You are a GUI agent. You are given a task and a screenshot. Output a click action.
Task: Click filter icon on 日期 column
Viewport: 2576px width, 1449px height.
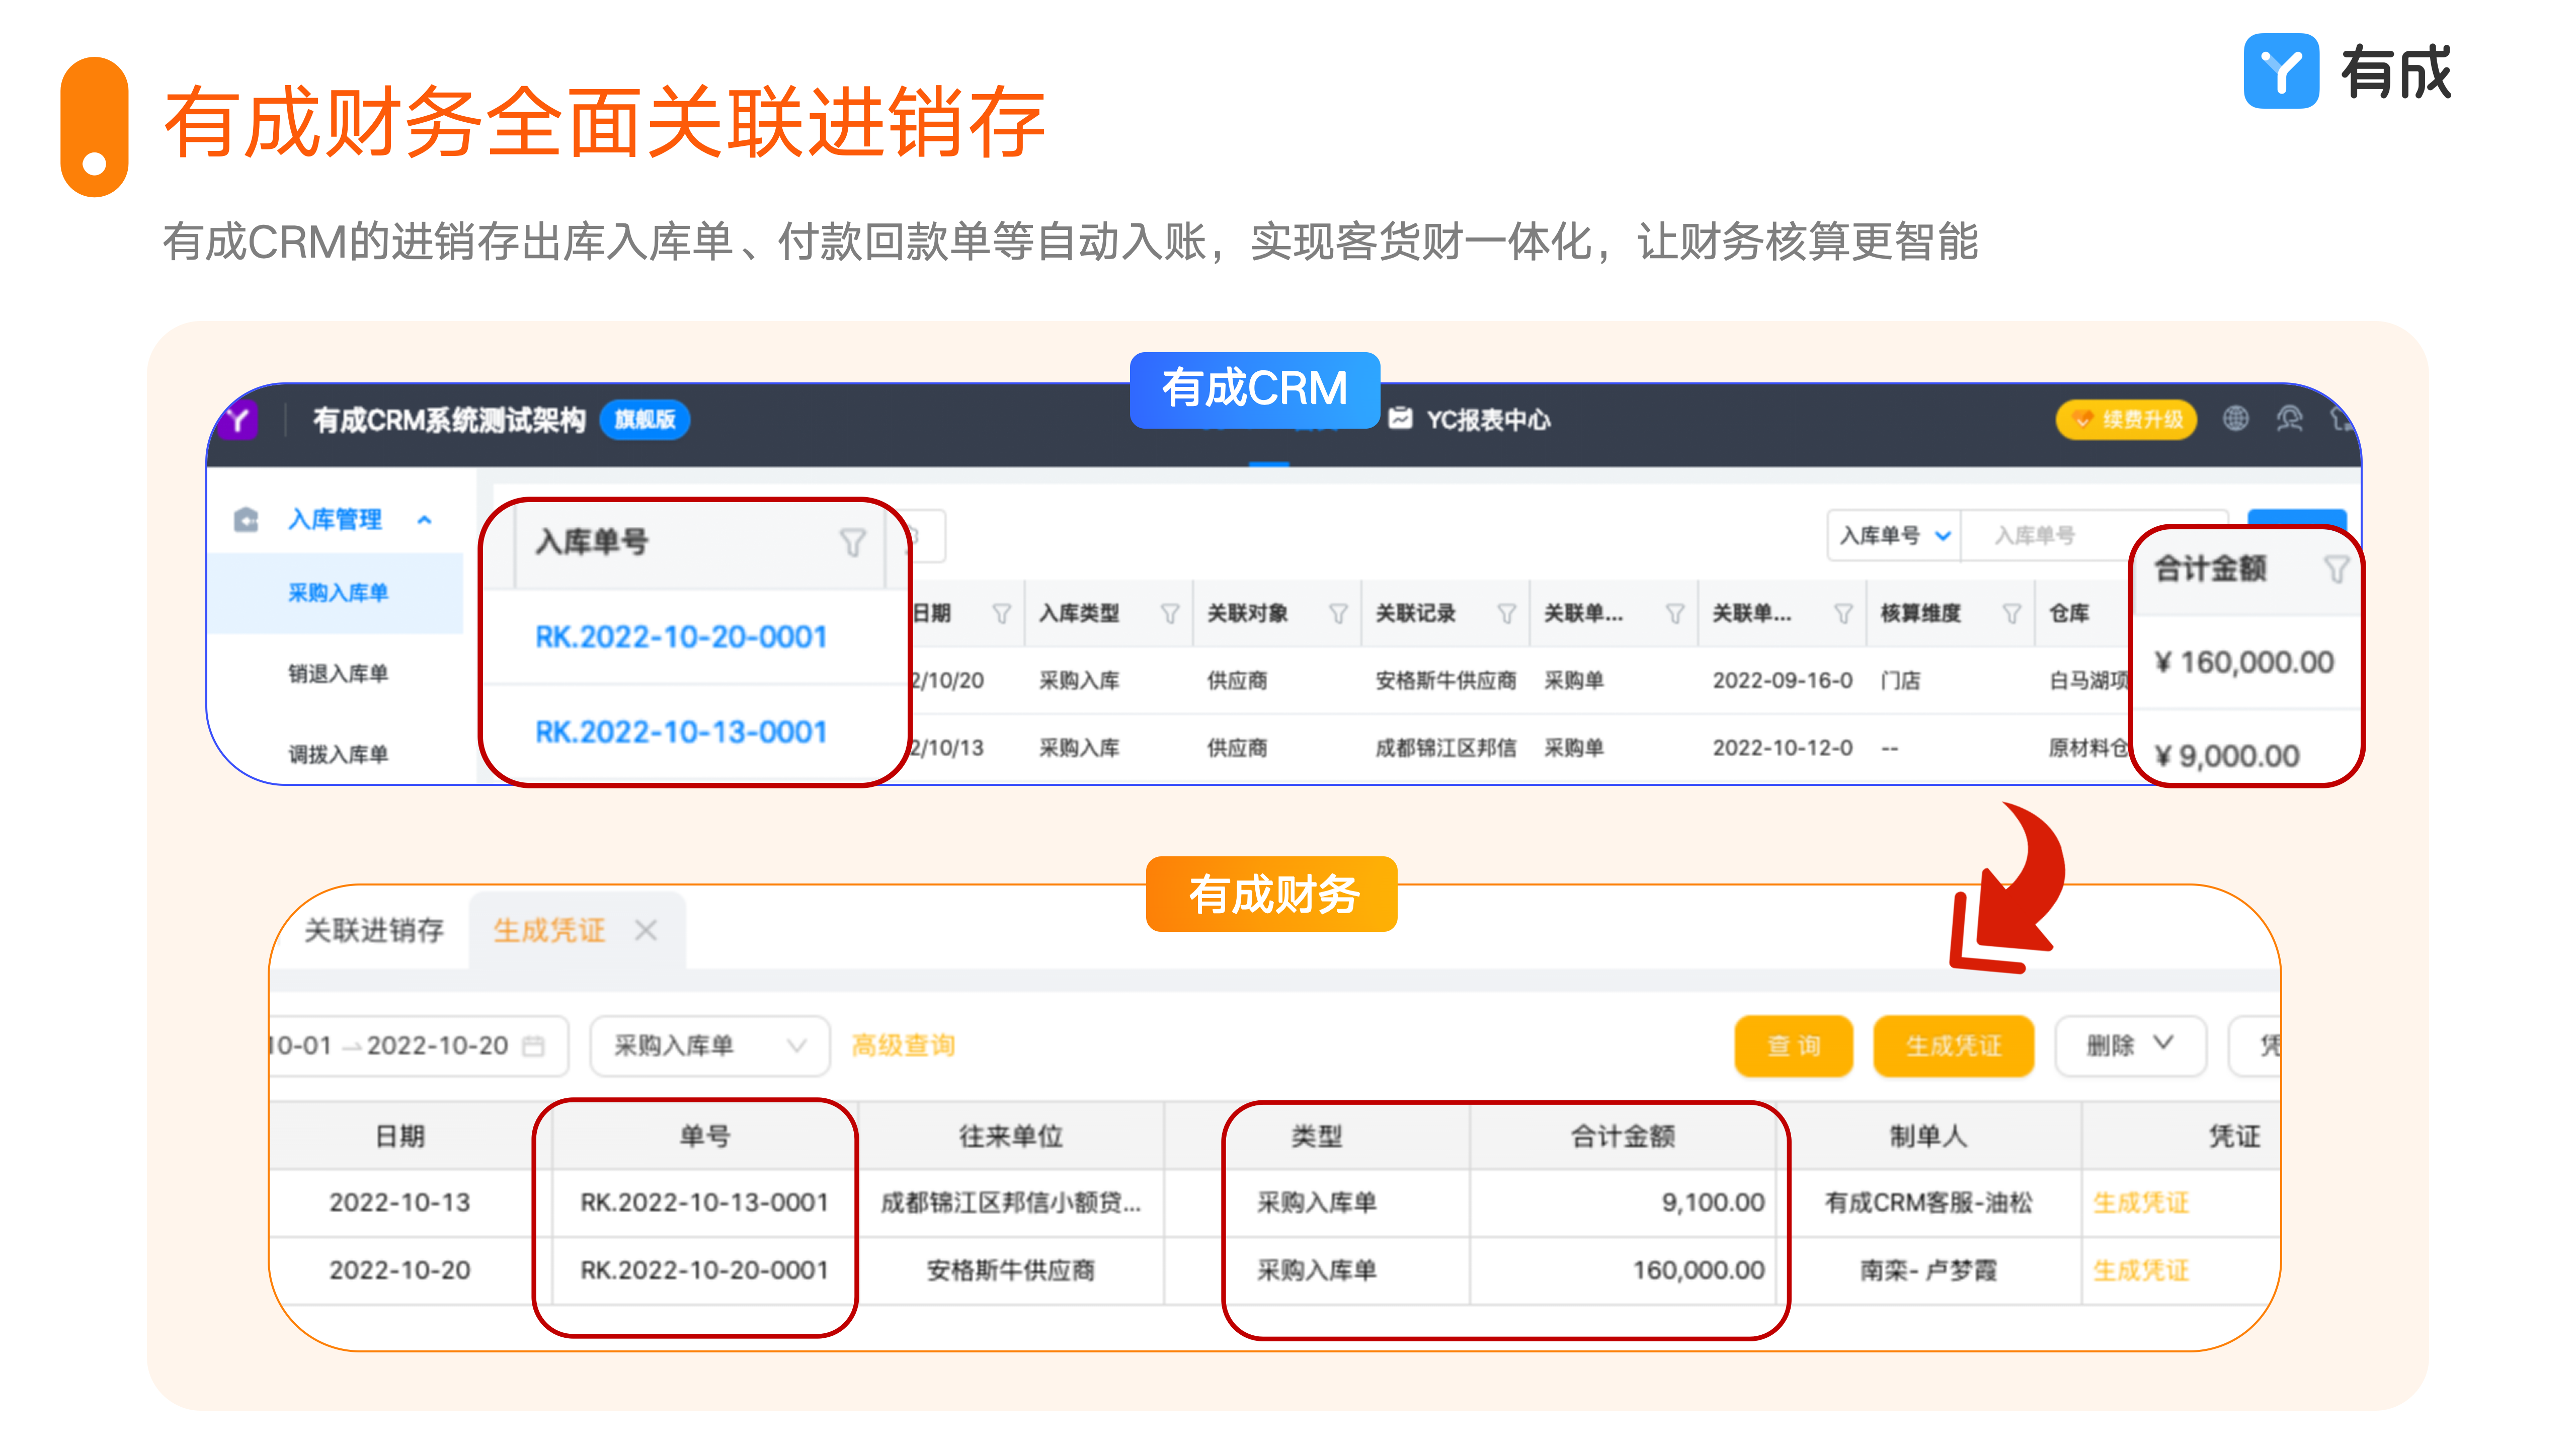point(1001,613)
